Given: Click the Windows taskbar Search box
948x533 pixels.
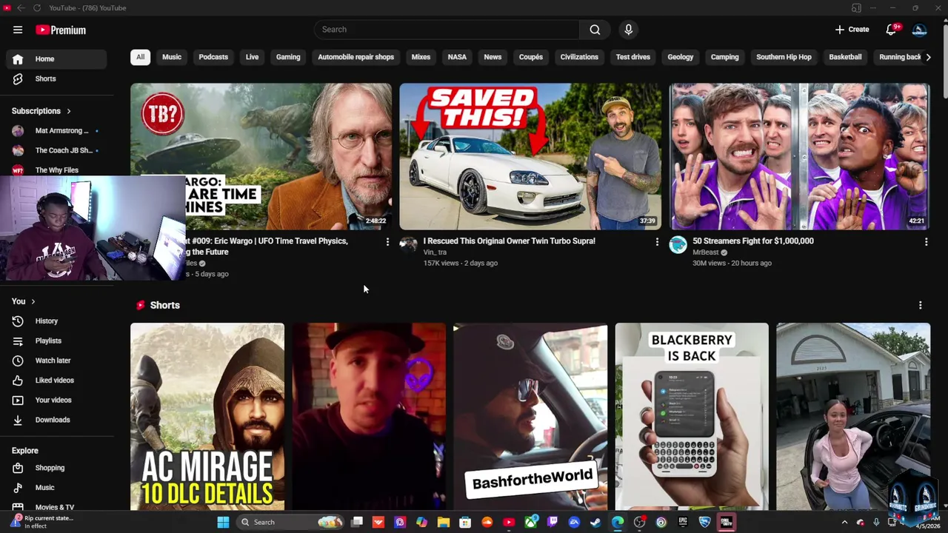Looking at the screenshot, I should [291, 522].
